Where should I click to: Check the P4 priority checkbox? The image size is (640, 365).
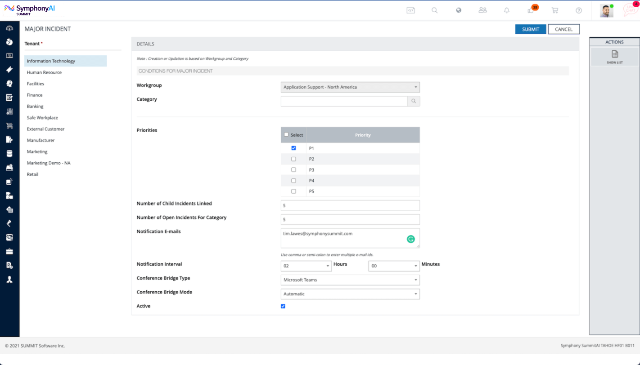(293, 180)
